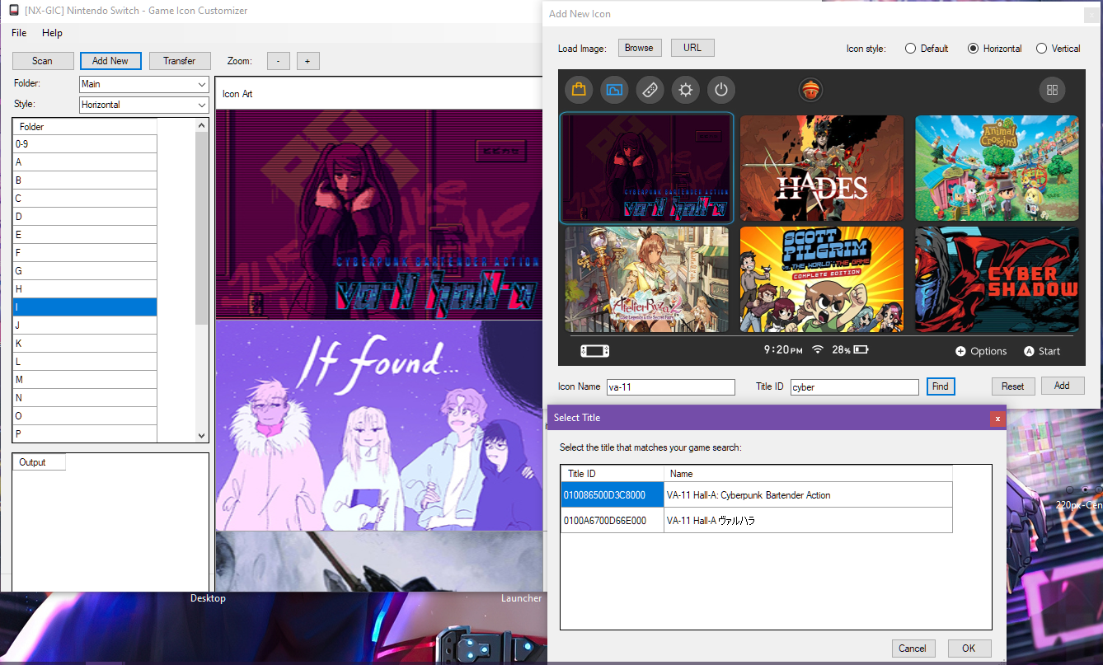Viewport: 1103px width, 665px height.
Task: Click the Output column header
Action: tap(39, 462)
